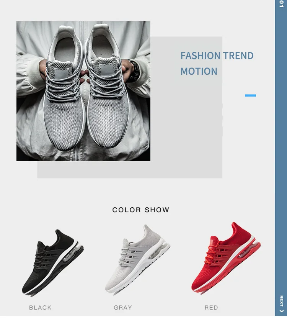Click the RED color label
This screenshot has height=318, width=287.
[211, 307]
